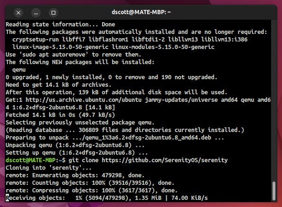The height and width of the screenshot is (207, 282).
Task: Click the title 'dscott@MATE-MBP: ~'
Action: 141,12
